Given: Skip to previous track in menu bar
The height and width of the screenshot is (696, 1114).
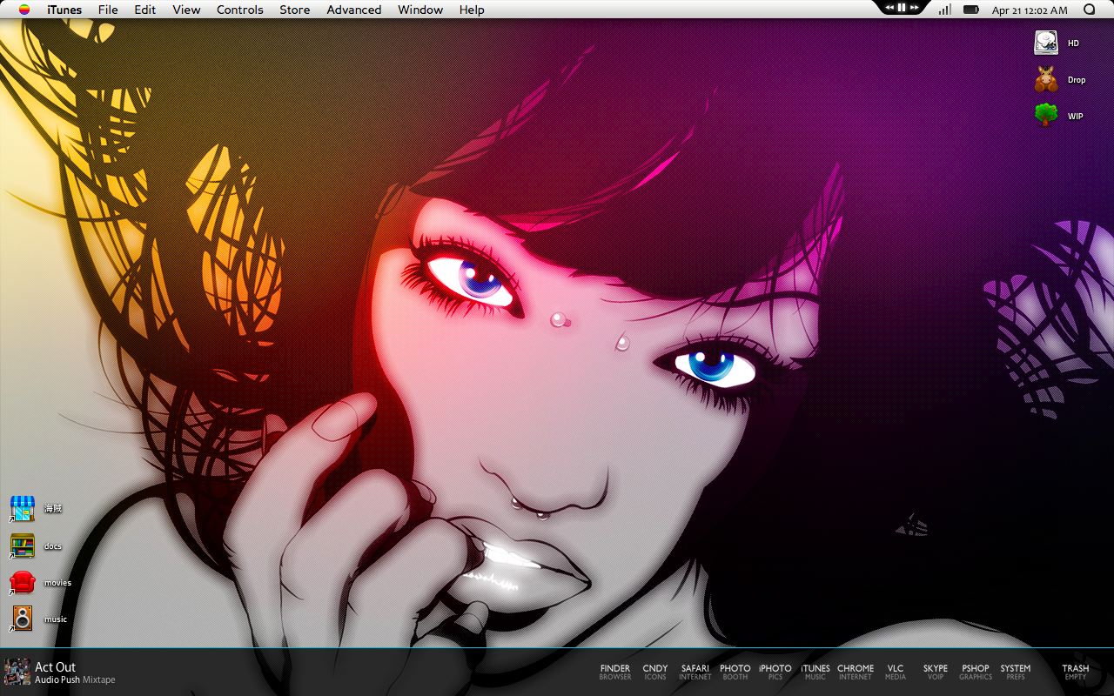Looking at the screenshot, I should point(889,7).
